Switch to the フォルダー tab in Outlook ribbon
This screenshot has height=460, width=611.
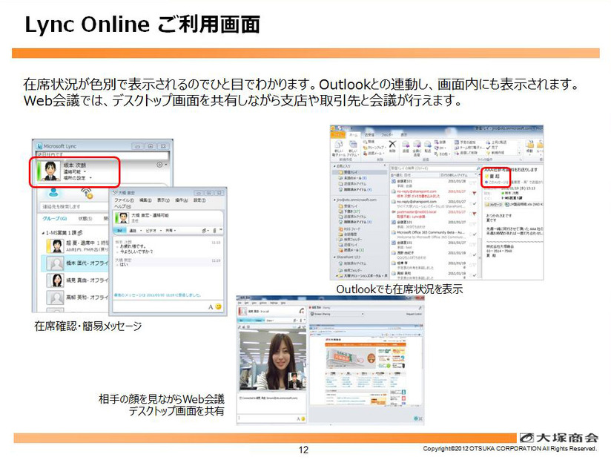pyautogui.click(x=387, y=134)
